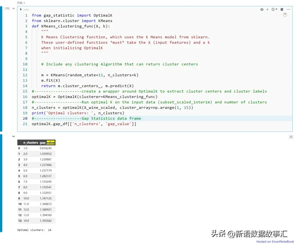
Task: Select the gap value 1.368872
Action: click(45, 204)
